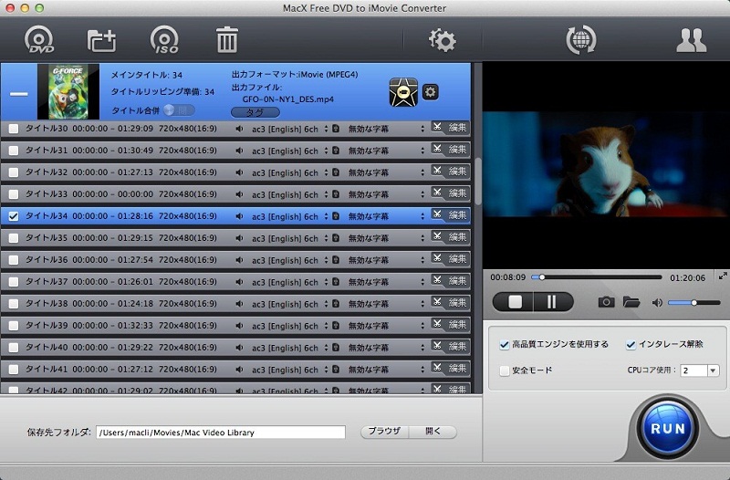Open the settings gears icon in the toolbar

[x=442, y=40]
